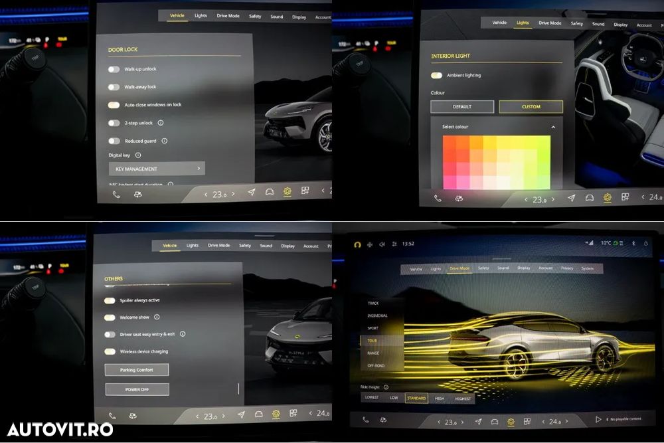664x443 pixels.
Task: Increase 24.0 temperature on the Drive Mode screen
Action: coord(566,421)
